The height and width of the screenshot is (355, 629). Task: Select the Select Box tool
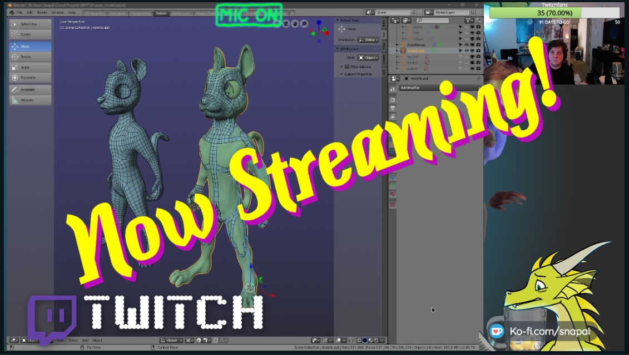point(30,24)
